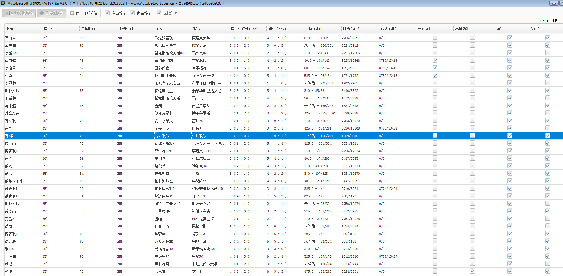Click the 风险系数1 column header
Screen dimensions: 563x276
tap(313, 29)
